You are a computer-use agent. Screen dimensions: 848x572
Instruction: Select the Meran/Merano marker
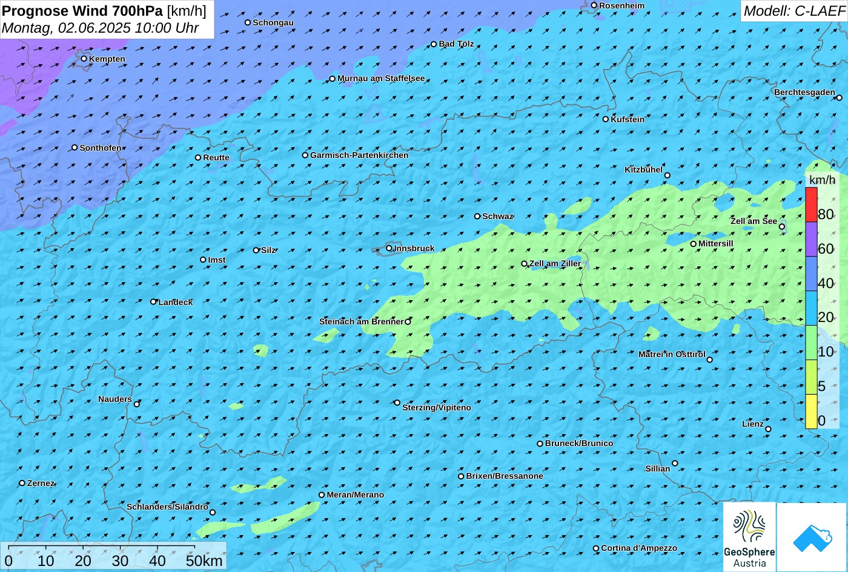322,495
